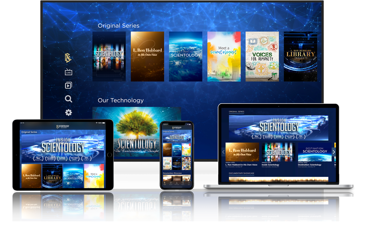Select the search magnifier in the TV sidebar
The height and width of the screenshot is (240, 365).
pyautogui.click(x=68, y=98)
